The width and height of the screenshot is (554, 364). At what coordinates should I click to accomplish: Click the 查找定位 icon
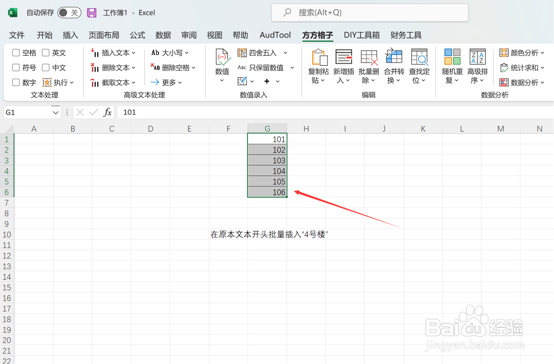click(419, 57)
